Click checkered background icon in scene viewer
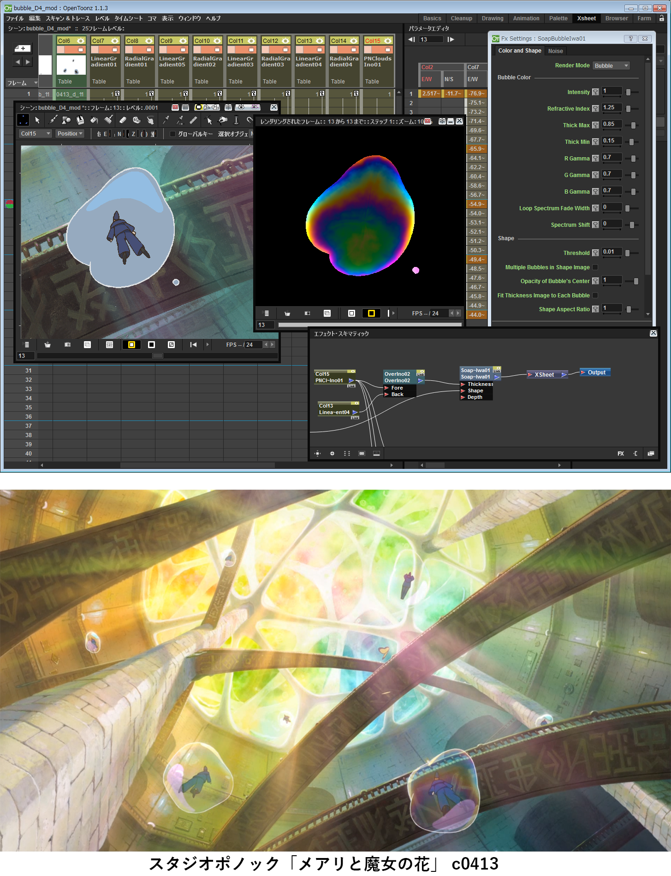The height and width of the screenshot is (876, 671). pyautogui.click(x=171, y=345)
